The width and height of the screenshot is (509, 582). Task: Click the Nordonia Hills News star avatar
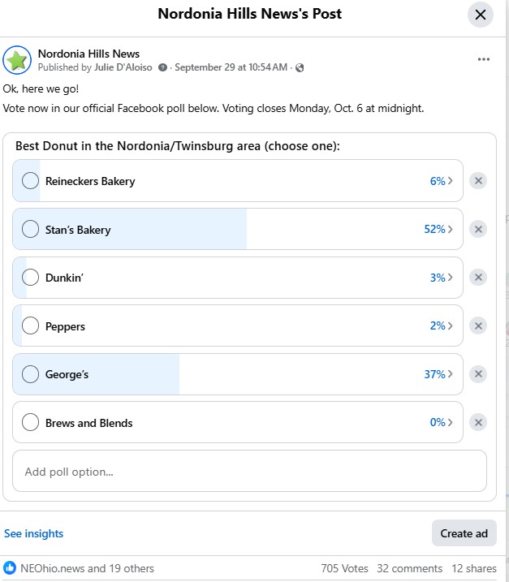click(17, 60)
